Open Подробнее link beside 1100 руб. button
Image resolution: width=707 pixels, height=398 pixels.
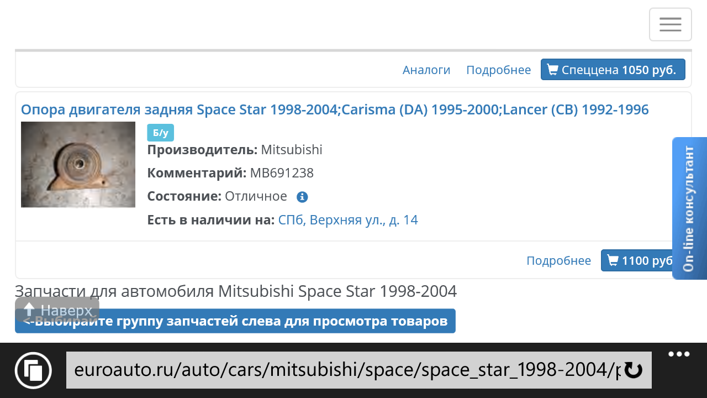(x=558, y=260)
